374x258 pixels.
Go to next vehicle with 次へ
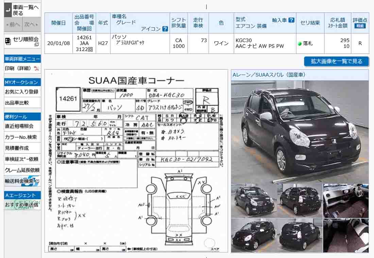32,24
